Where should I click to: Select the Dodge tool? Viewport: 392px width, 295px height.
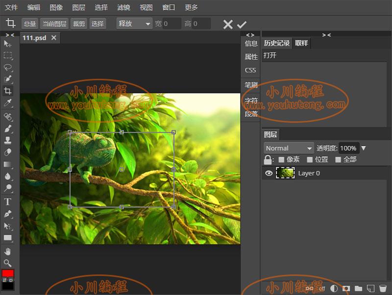pyautogui.click(x=7, y=188)
